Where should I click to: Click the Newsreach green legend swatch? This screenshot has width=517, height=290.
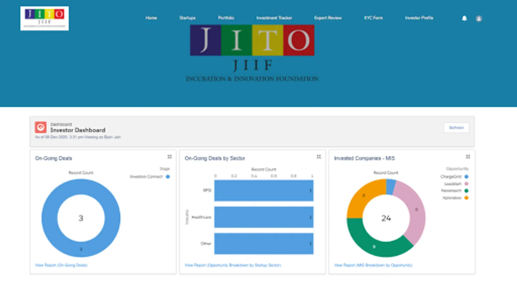point(466,191)
